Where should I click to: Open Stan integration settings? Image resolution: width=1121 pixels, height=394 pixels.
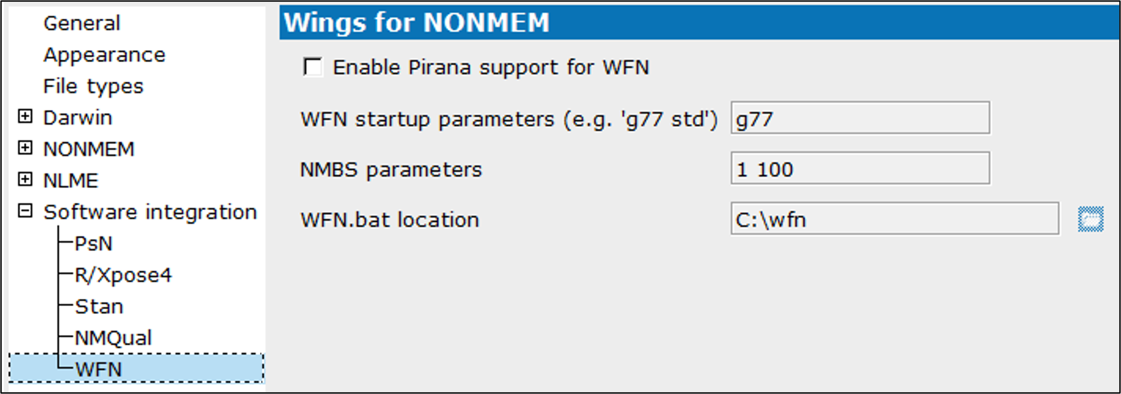point(99,307)
